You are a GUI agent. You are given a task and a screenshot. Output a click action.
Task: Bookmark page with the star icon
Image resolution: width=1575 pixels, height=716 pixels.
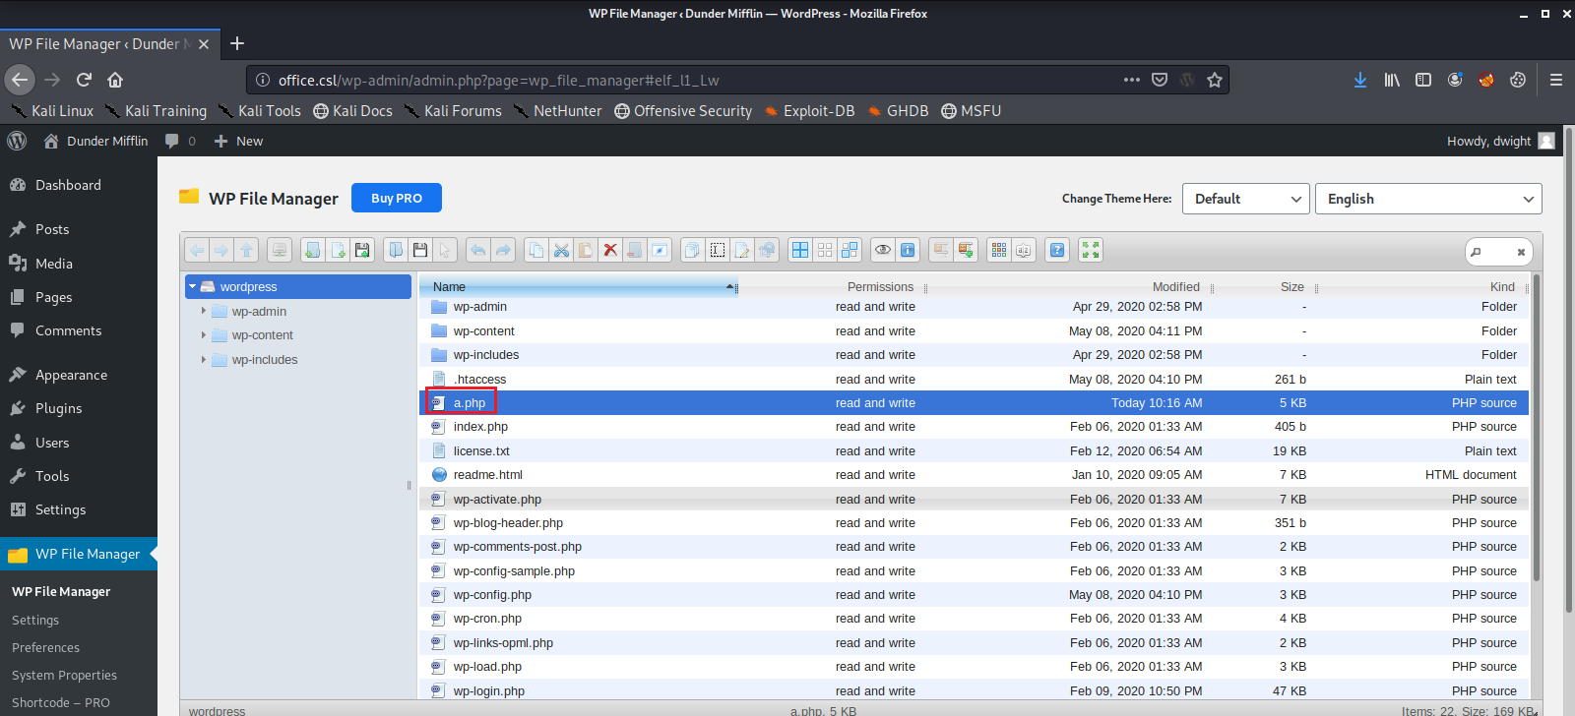tap(1215, 80)
